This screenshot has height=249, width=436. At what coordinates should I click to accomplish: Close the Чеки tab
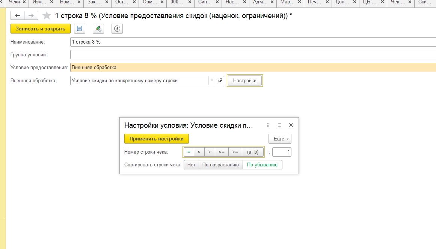coord(24,2)
